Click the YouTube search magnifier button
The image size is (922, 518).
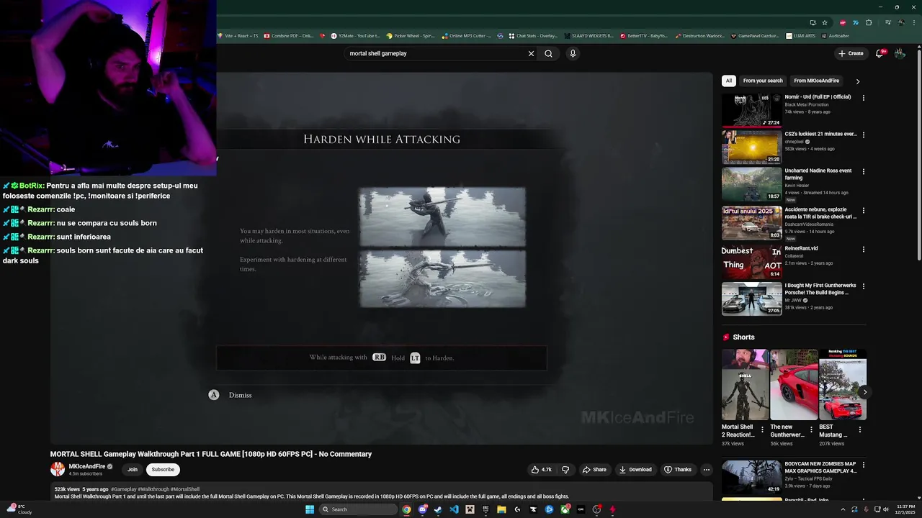pyautogui.click(x=548, y=53)
